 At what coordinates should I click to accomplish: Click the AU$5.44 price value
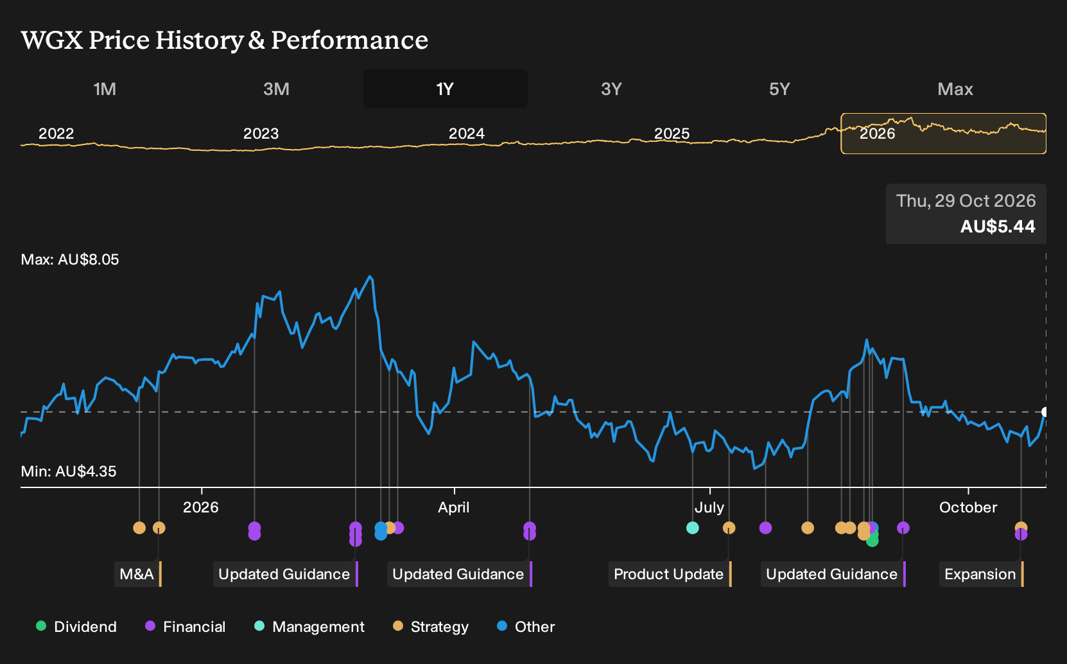pyautogui.click(x=998, y=227)
